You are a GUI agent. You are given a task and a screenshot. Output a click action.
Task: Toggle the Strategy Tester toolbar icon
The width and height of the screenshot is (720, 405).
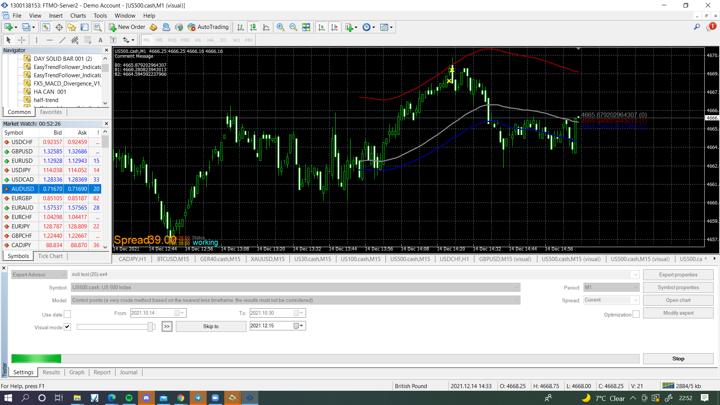pyautogui.click(x=97, y=27)
